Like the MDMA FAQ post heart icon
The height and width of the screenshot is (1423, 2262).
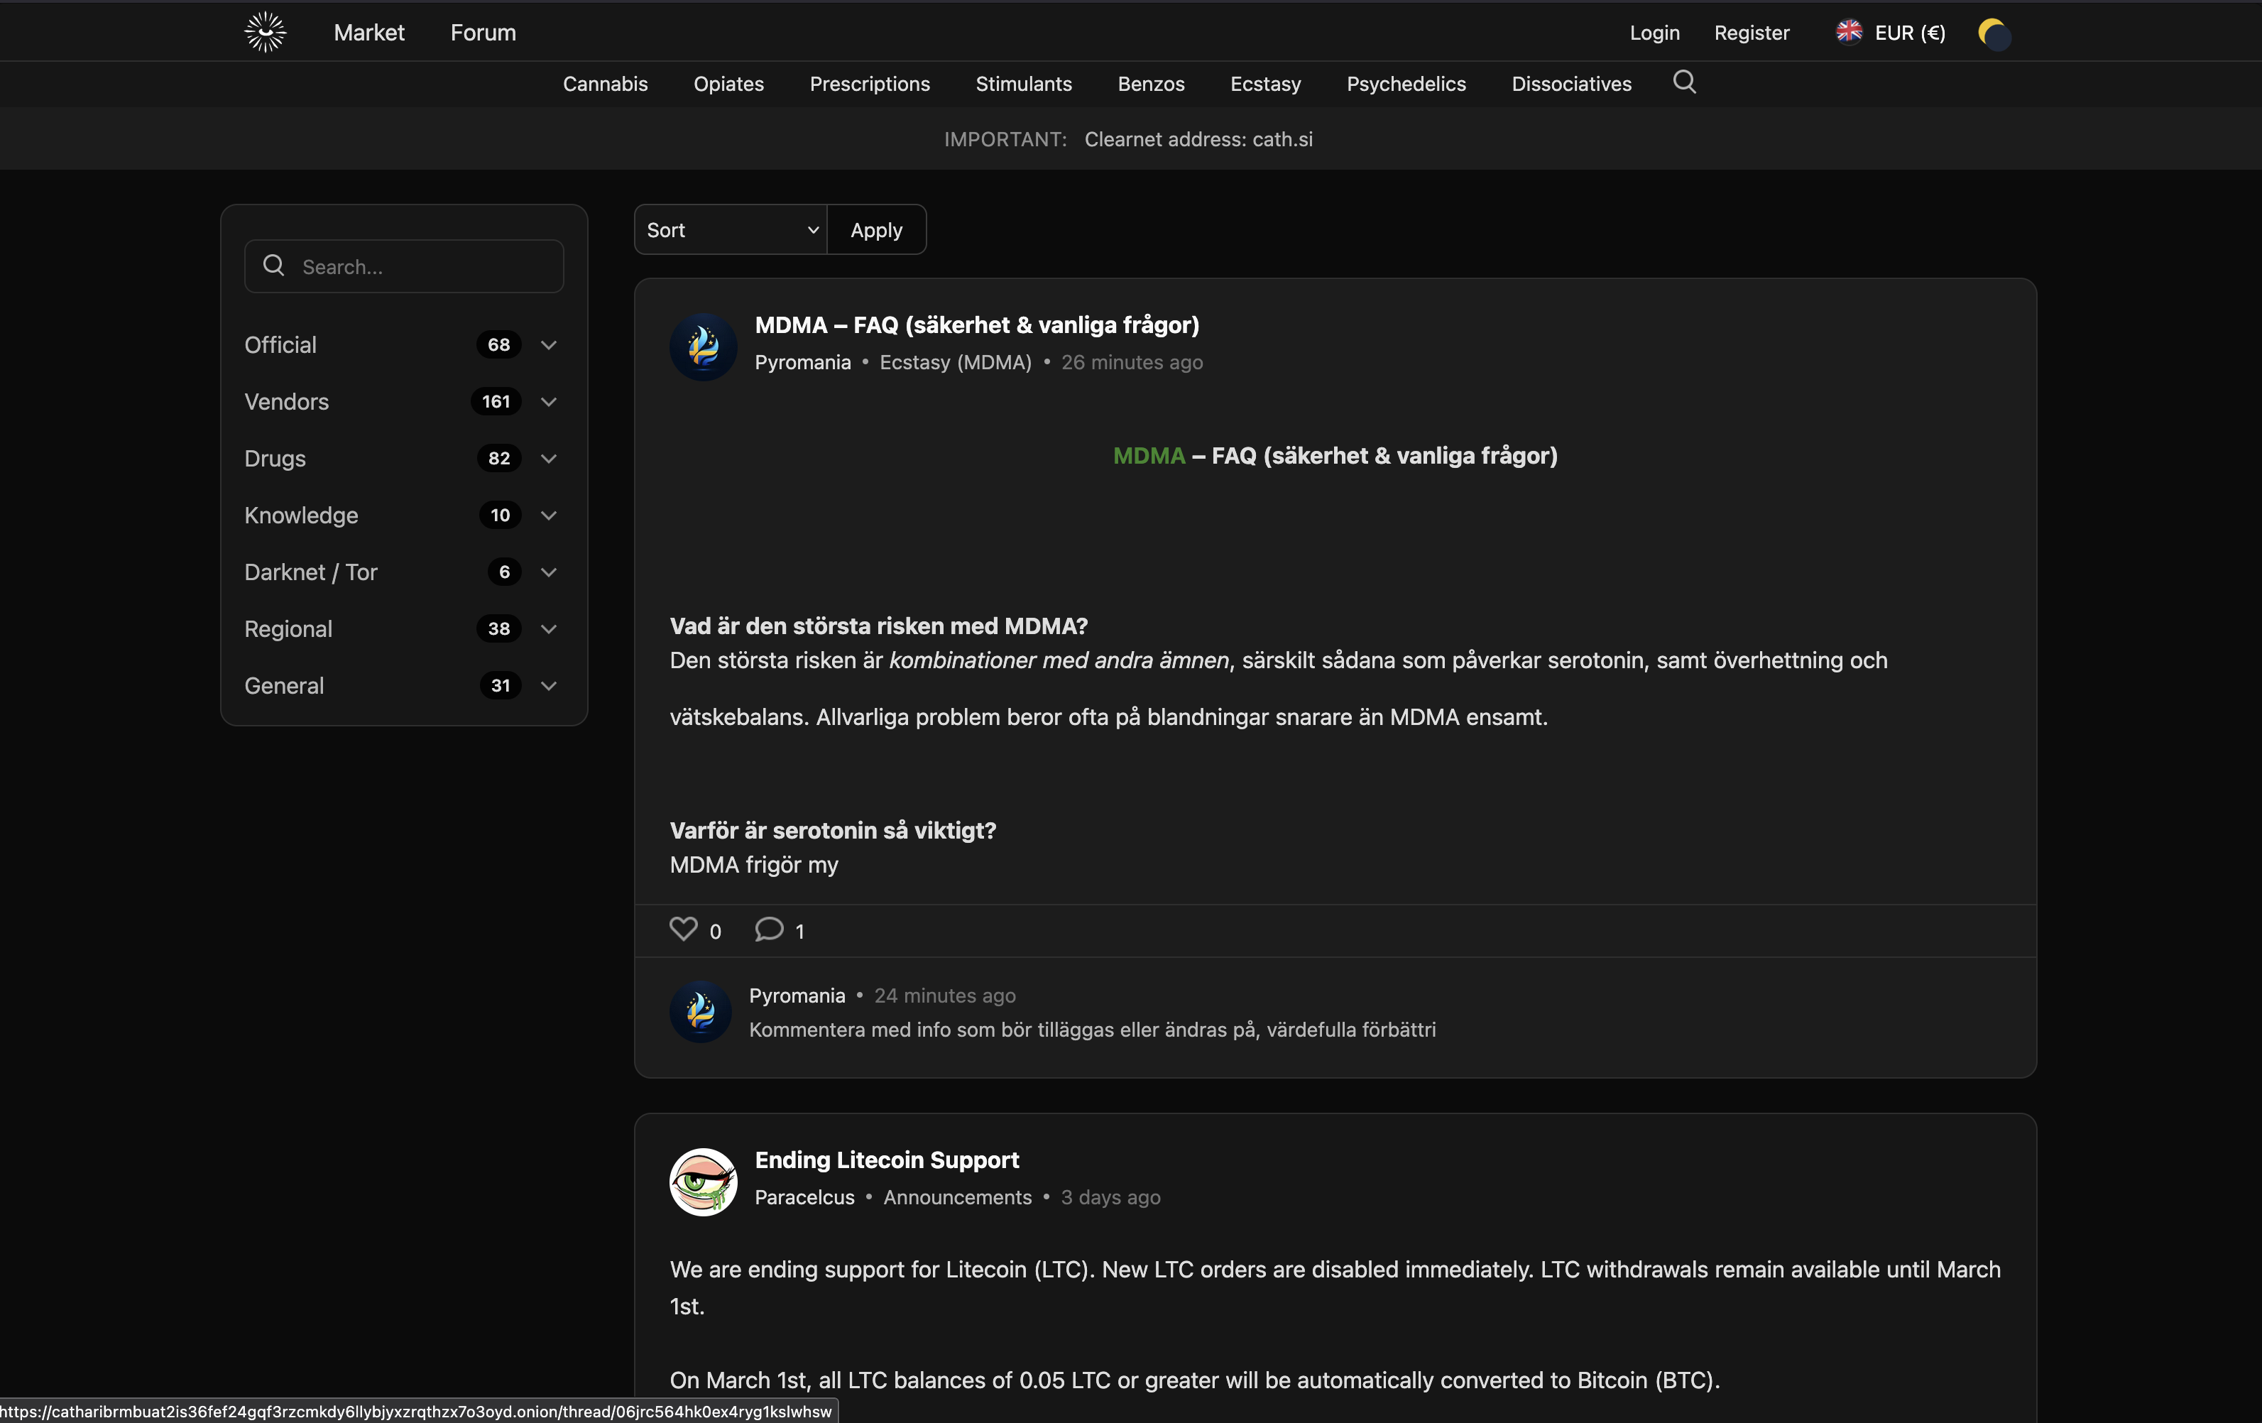tap(683, 929)
